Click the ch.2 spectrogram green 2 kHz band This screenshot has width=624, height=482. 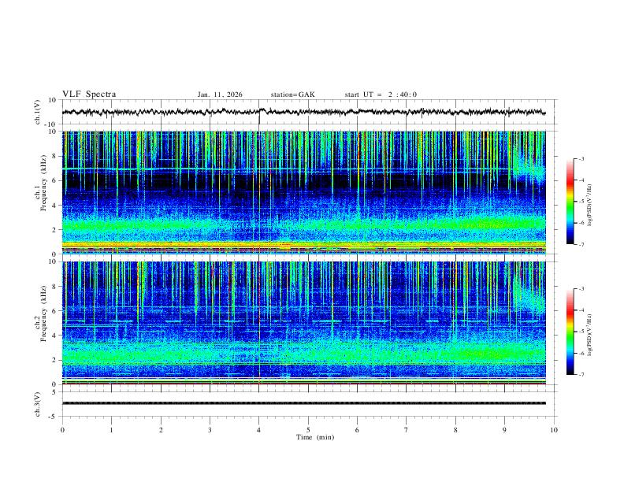pos(303,354)
